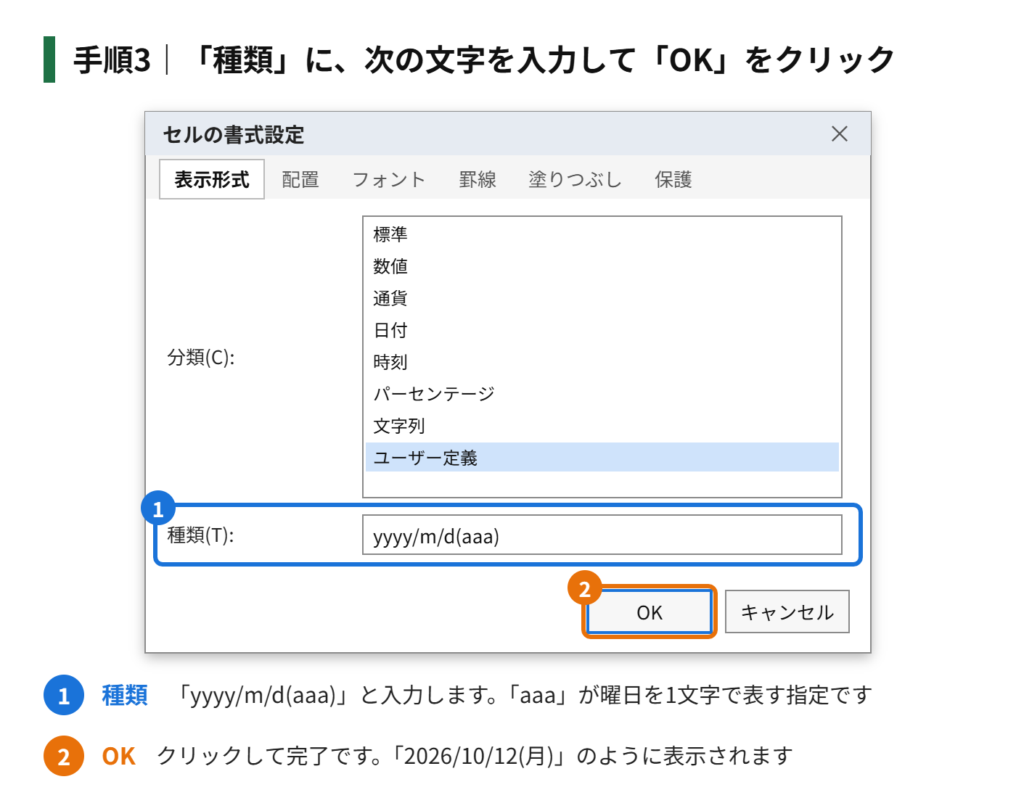Click the 種類 format code input field
Viewport: 1016px width, 811px height.
pos(602,535)
